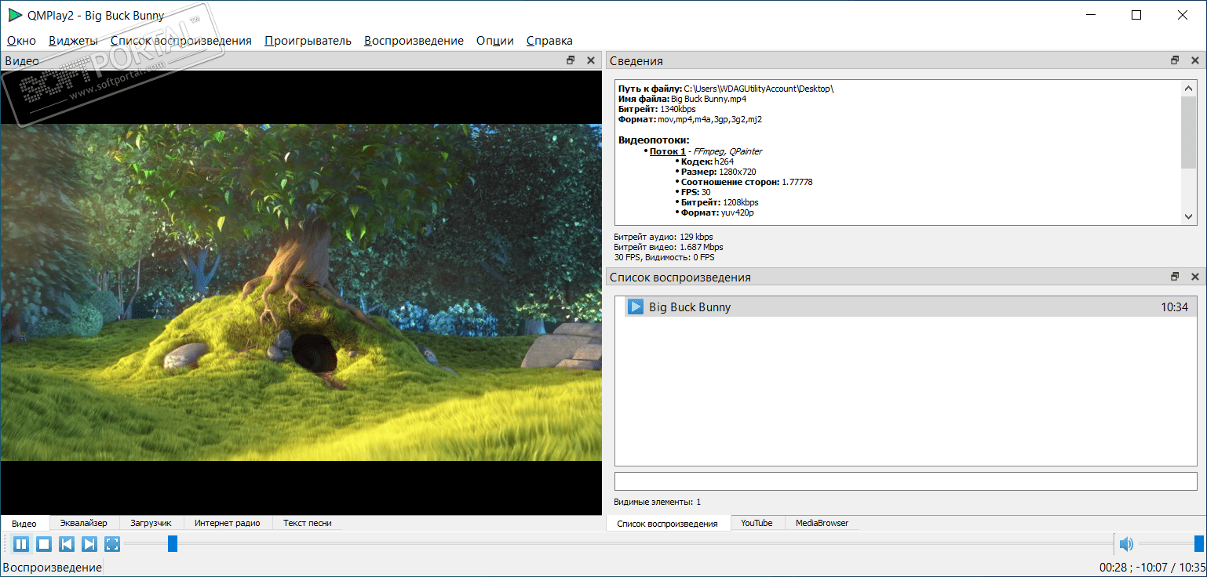Pause playback with the pause button
The image size is (1207, 577).
21,544
